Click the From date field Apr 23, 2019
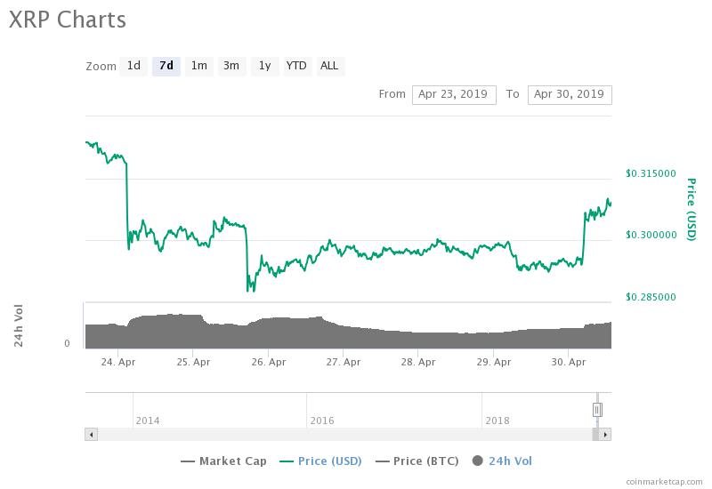This screenshot has width=712, height=489. (x=454, y=95)
